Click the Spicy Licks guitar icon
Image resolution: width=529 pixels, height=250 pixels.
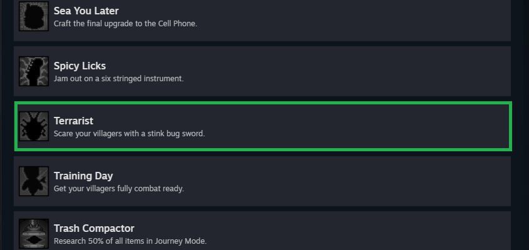click(x=34, y=71)
